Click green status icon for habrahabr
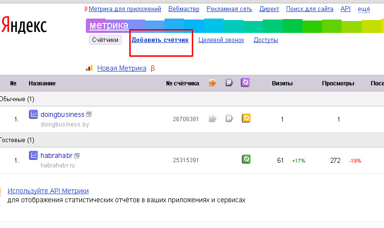 [x=246, y=159]
